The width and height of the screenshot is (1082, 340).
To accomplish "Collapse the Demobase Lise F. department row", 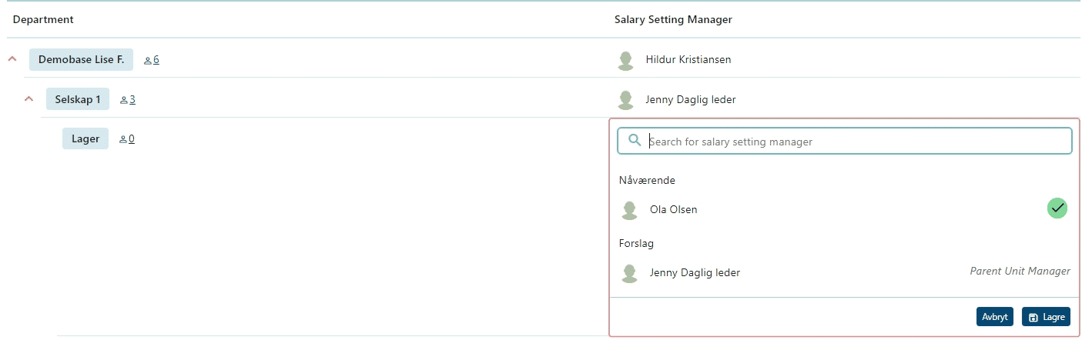I will pyautogui.click(x=12, y=58).
